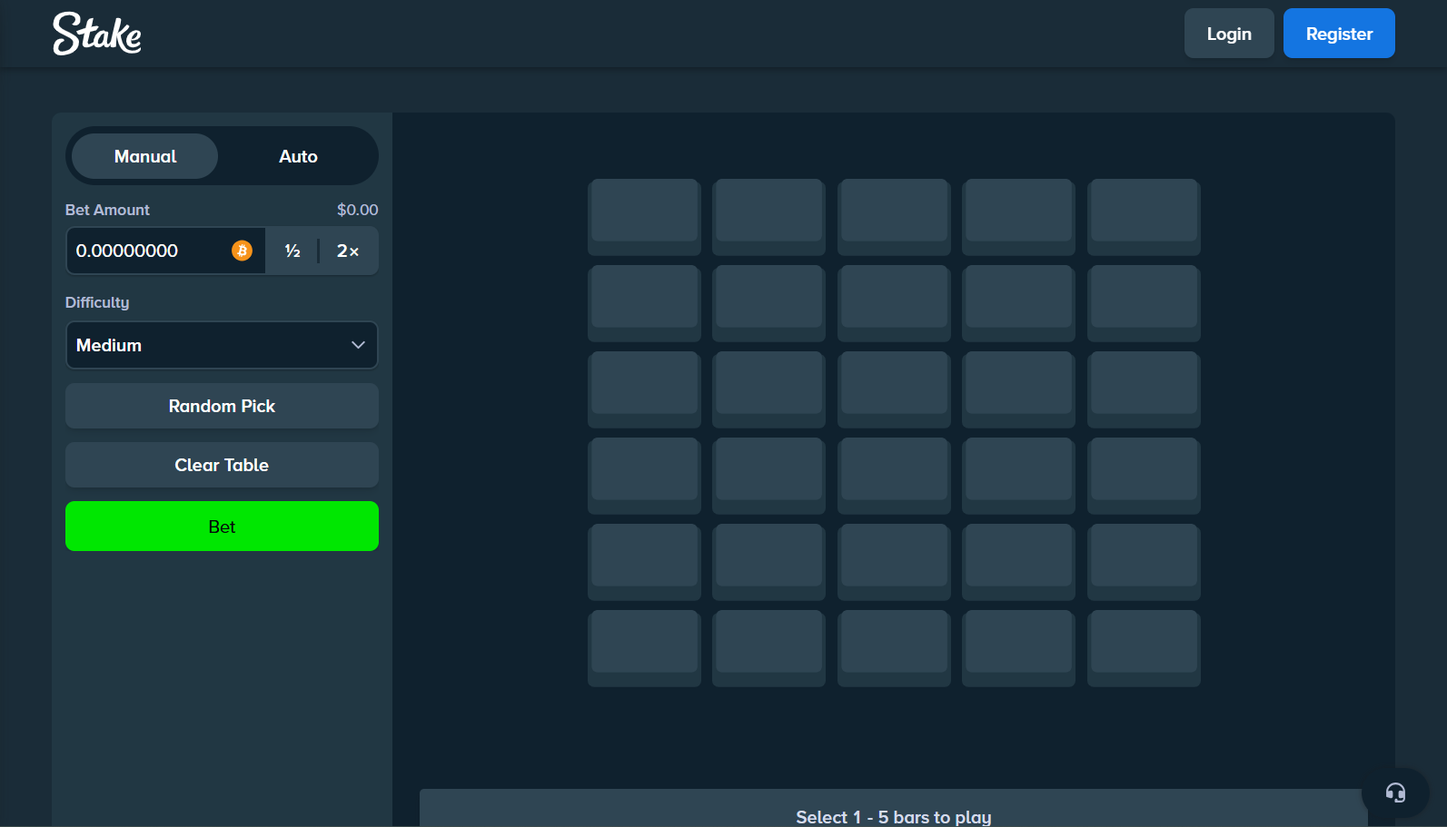This screenshot has width=1447, height=827.
Task: Double the bet with 2× button
Action: 348,251
